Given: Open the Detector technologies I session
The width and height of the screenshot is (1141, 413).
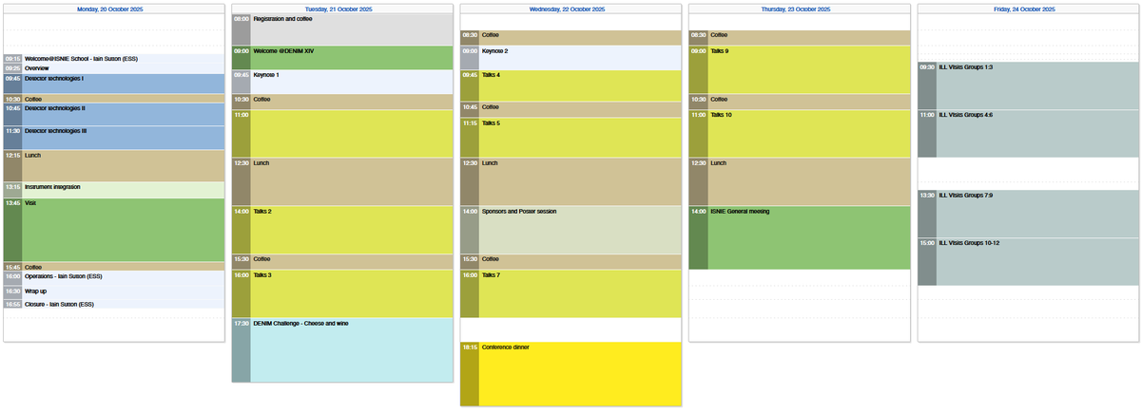Looking at the screenshot, I should pos(124,84).
